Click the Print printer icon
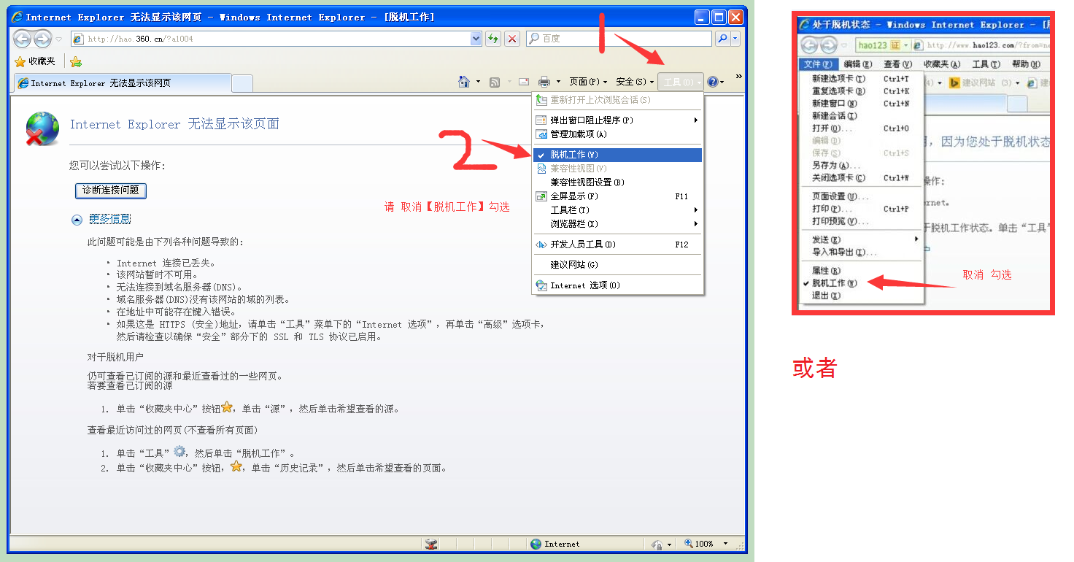 tap(544, 82)
